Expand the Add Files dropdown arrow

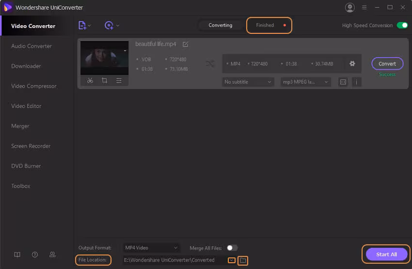coord(89,26)
